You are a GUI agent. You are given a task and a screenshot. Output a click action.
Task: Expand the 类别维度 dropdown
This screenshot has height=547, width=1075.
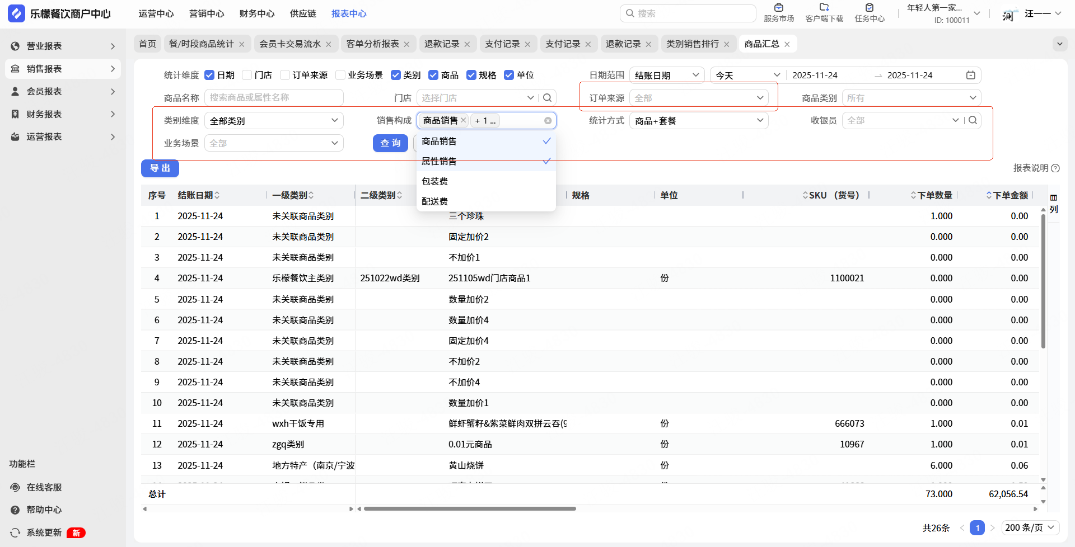click(x=274, y=121)
